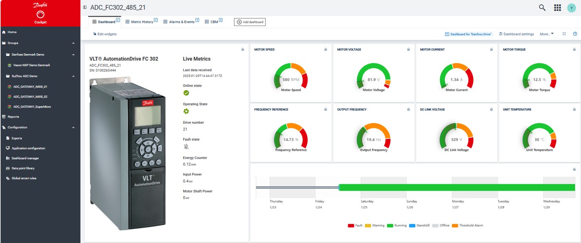Click the Home icon in sidebar

[4, 32]
